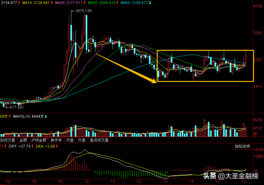Image resolution: width=264 pixels, height=185 pixels.
Task: Click the 3976.198 high price marker
Action: coord(84,11)
